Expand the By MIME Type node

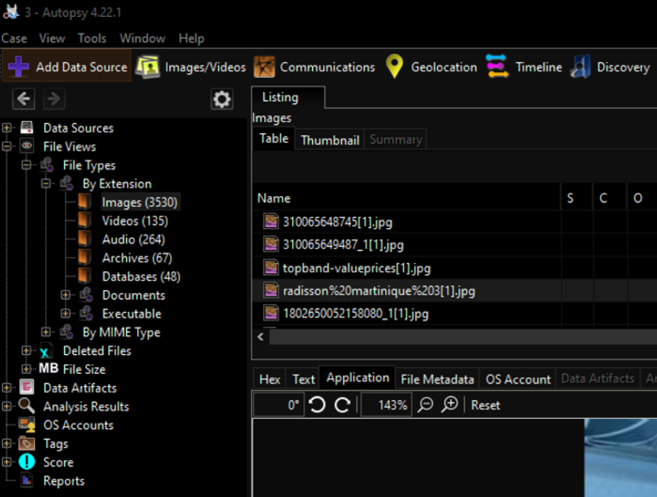(x=47, y=332)
